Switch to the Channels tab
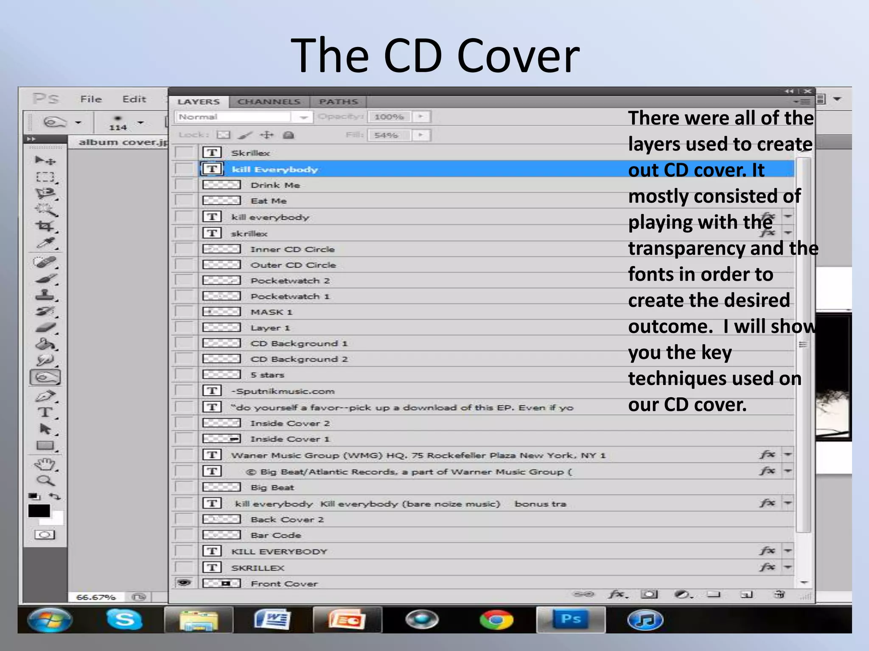This screenshot has width=869, height=651. tap(269, 102)
